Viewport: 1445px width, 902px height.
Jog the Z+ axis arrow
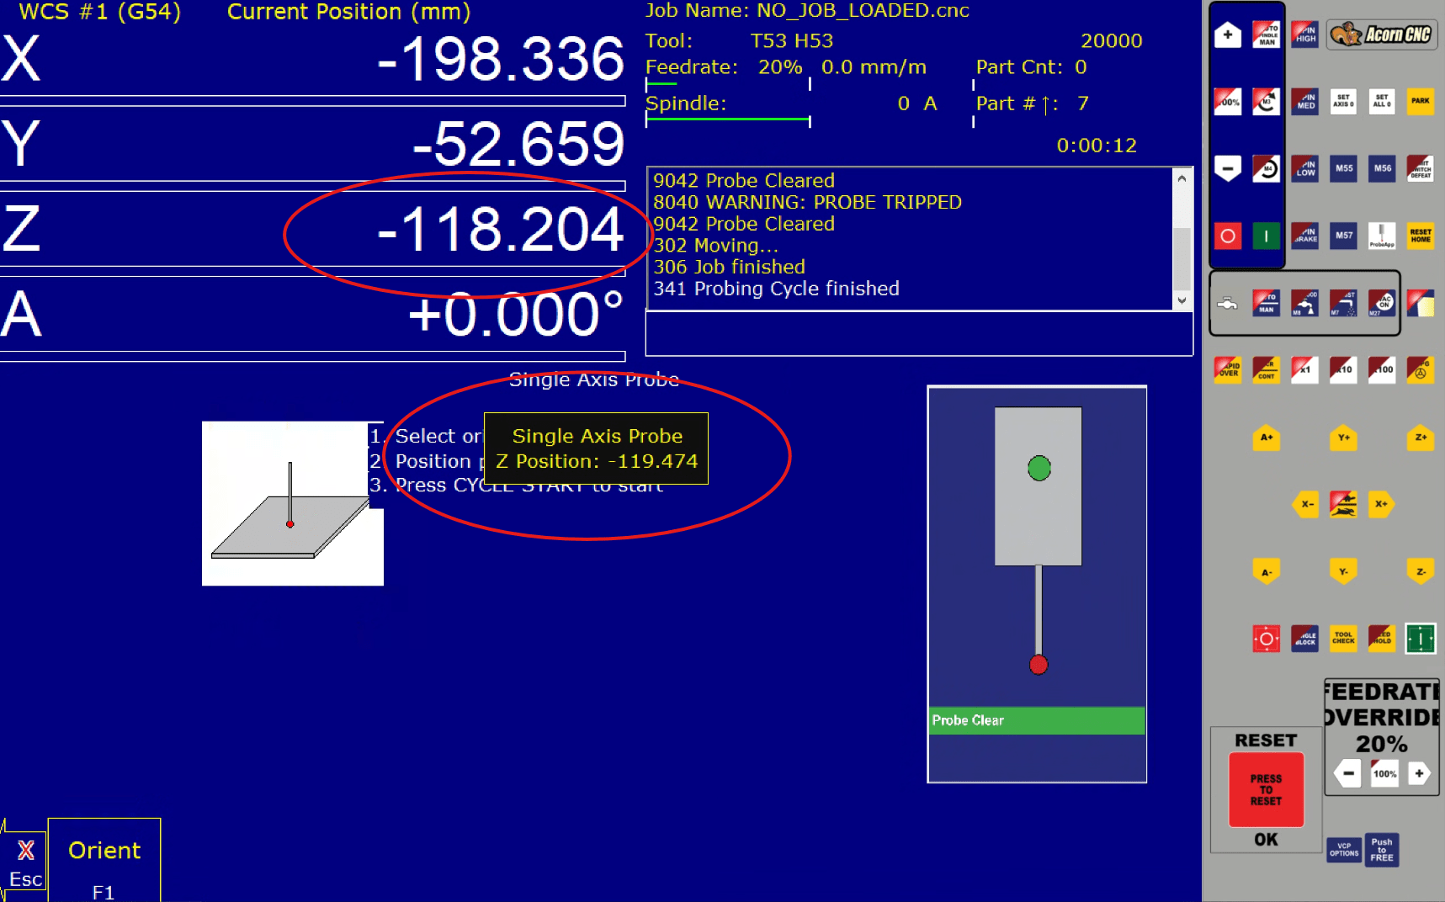pyautogui.click(x=1420, y=438)
